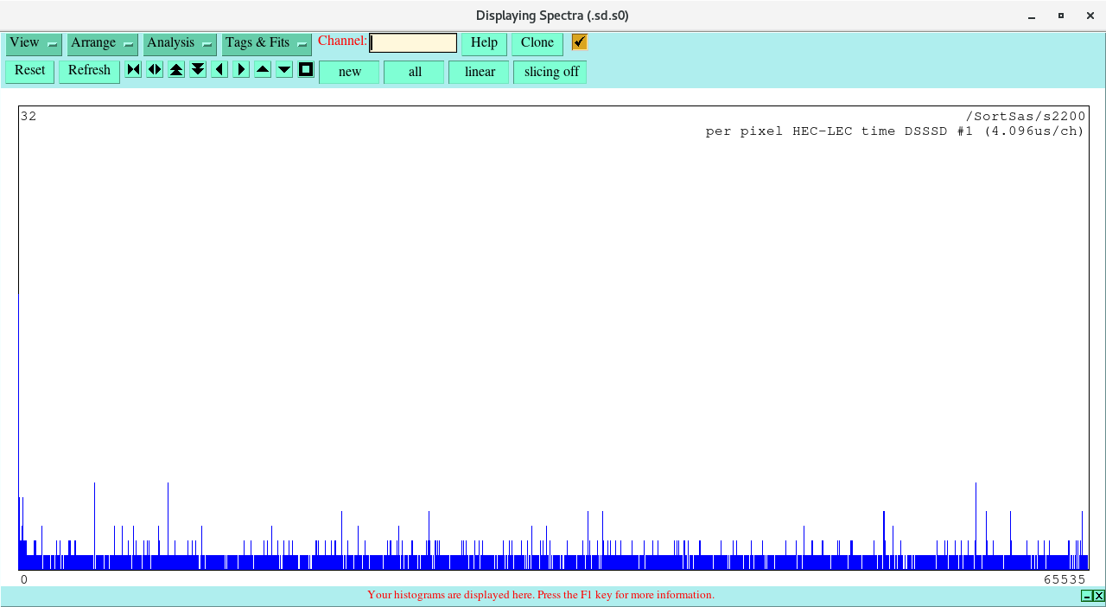
Task: Click the single down-arrow icon
Action: 284,70
